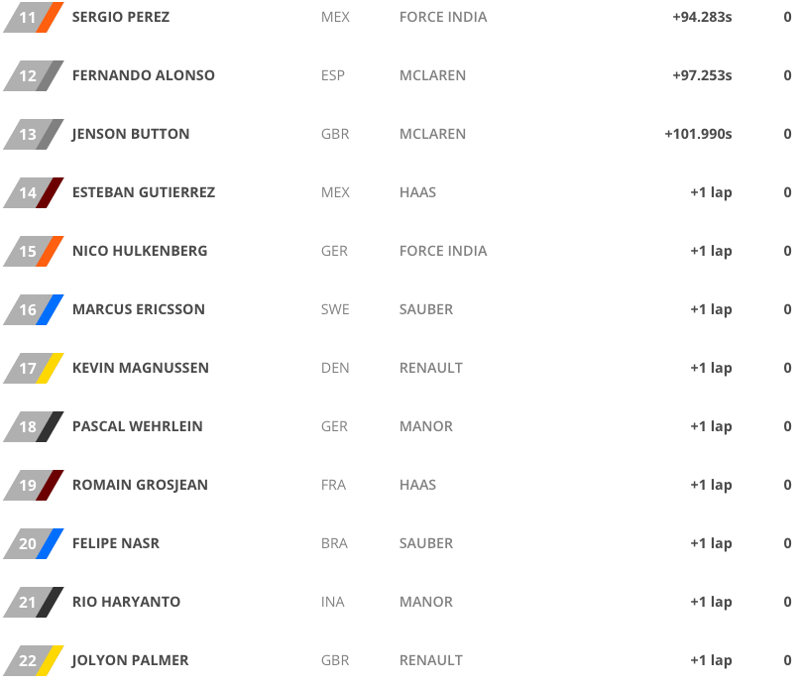Click position 17 badge with yellow stripe
This screenshot has width=802, height=687.
click(34, 368)
